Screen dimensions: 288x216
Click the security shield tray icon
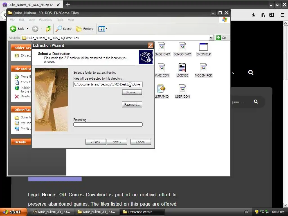pyautogui.click(x=256, y=212)
